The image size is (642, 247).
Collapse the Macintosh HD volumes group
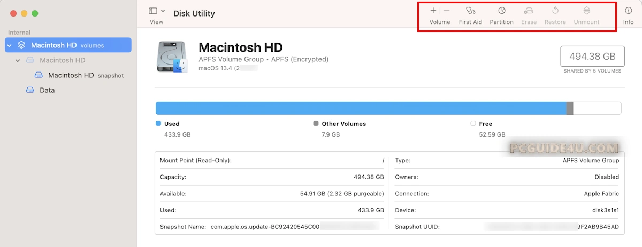pos(9,45)
